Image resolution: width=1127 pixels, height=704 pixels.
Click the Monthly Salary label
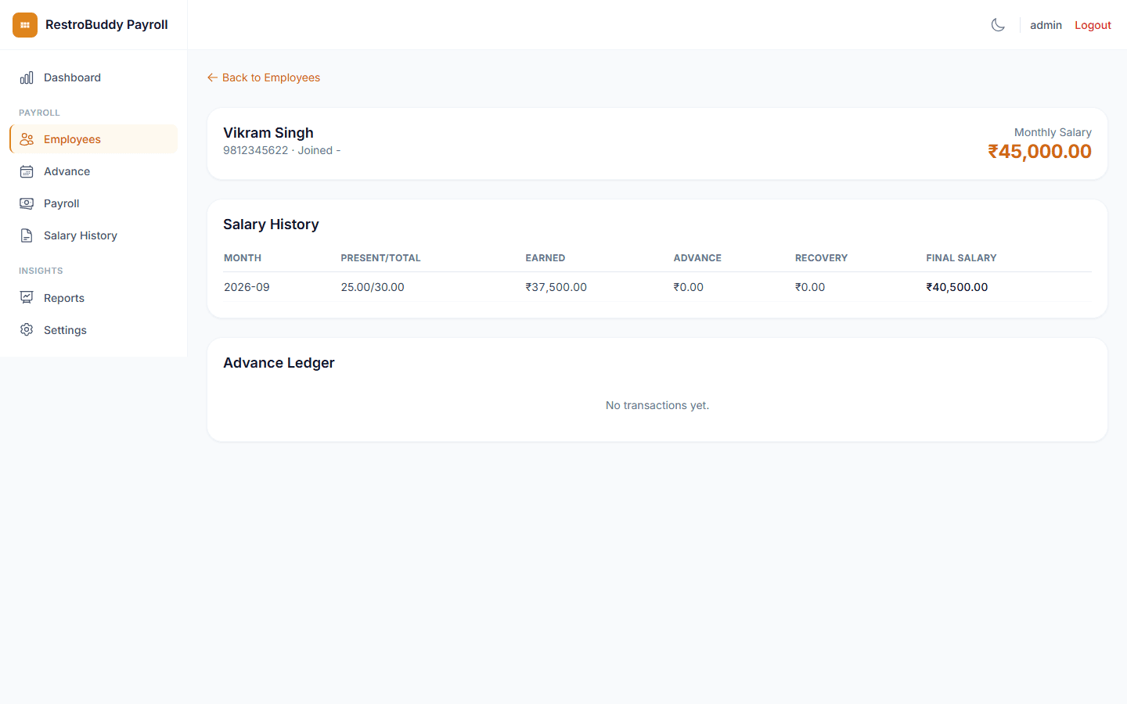(1053, 132)
